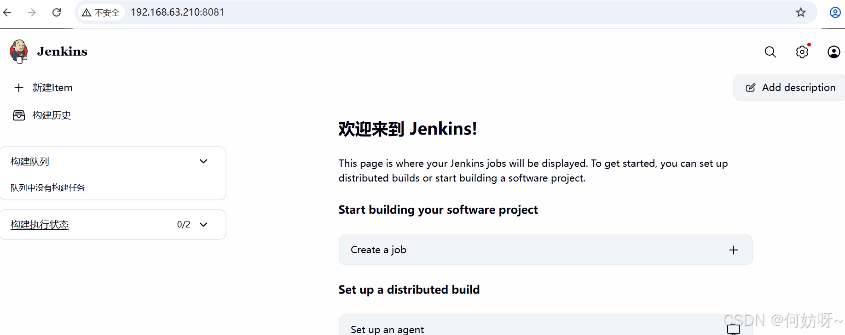
Task: Click the plus icon on Create a job
Action: [x=734, y=250]
